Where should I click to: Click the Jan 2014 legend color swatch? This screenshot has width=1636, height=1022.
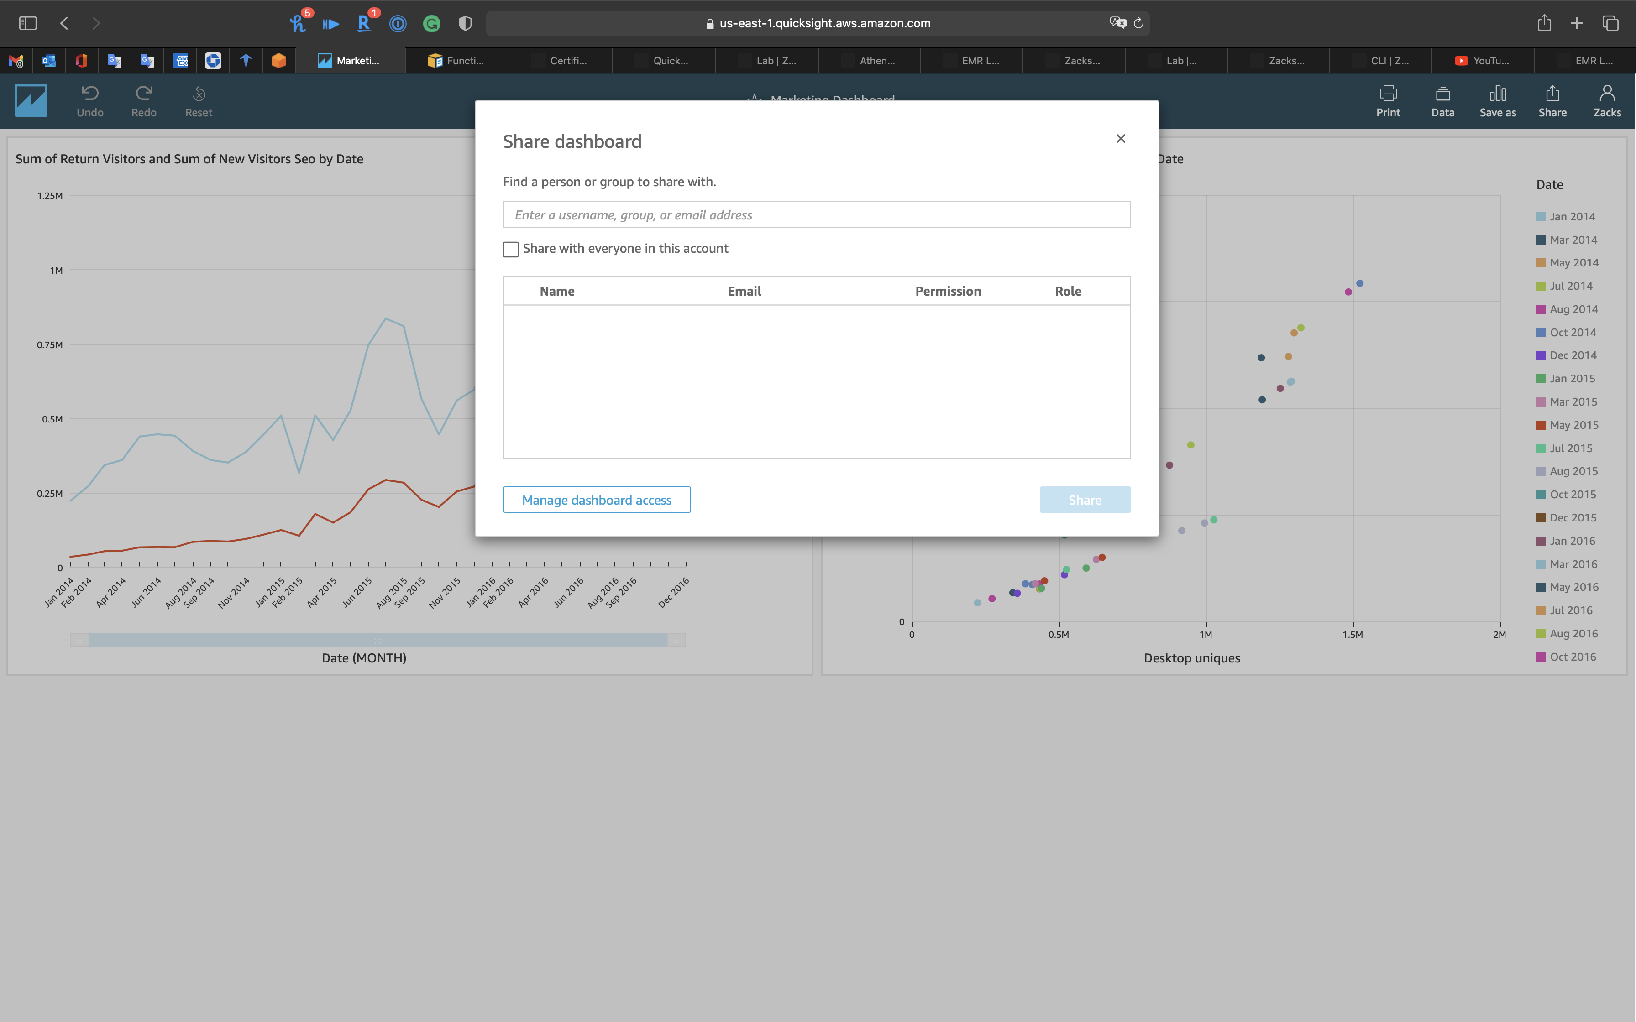[1541, 217]
